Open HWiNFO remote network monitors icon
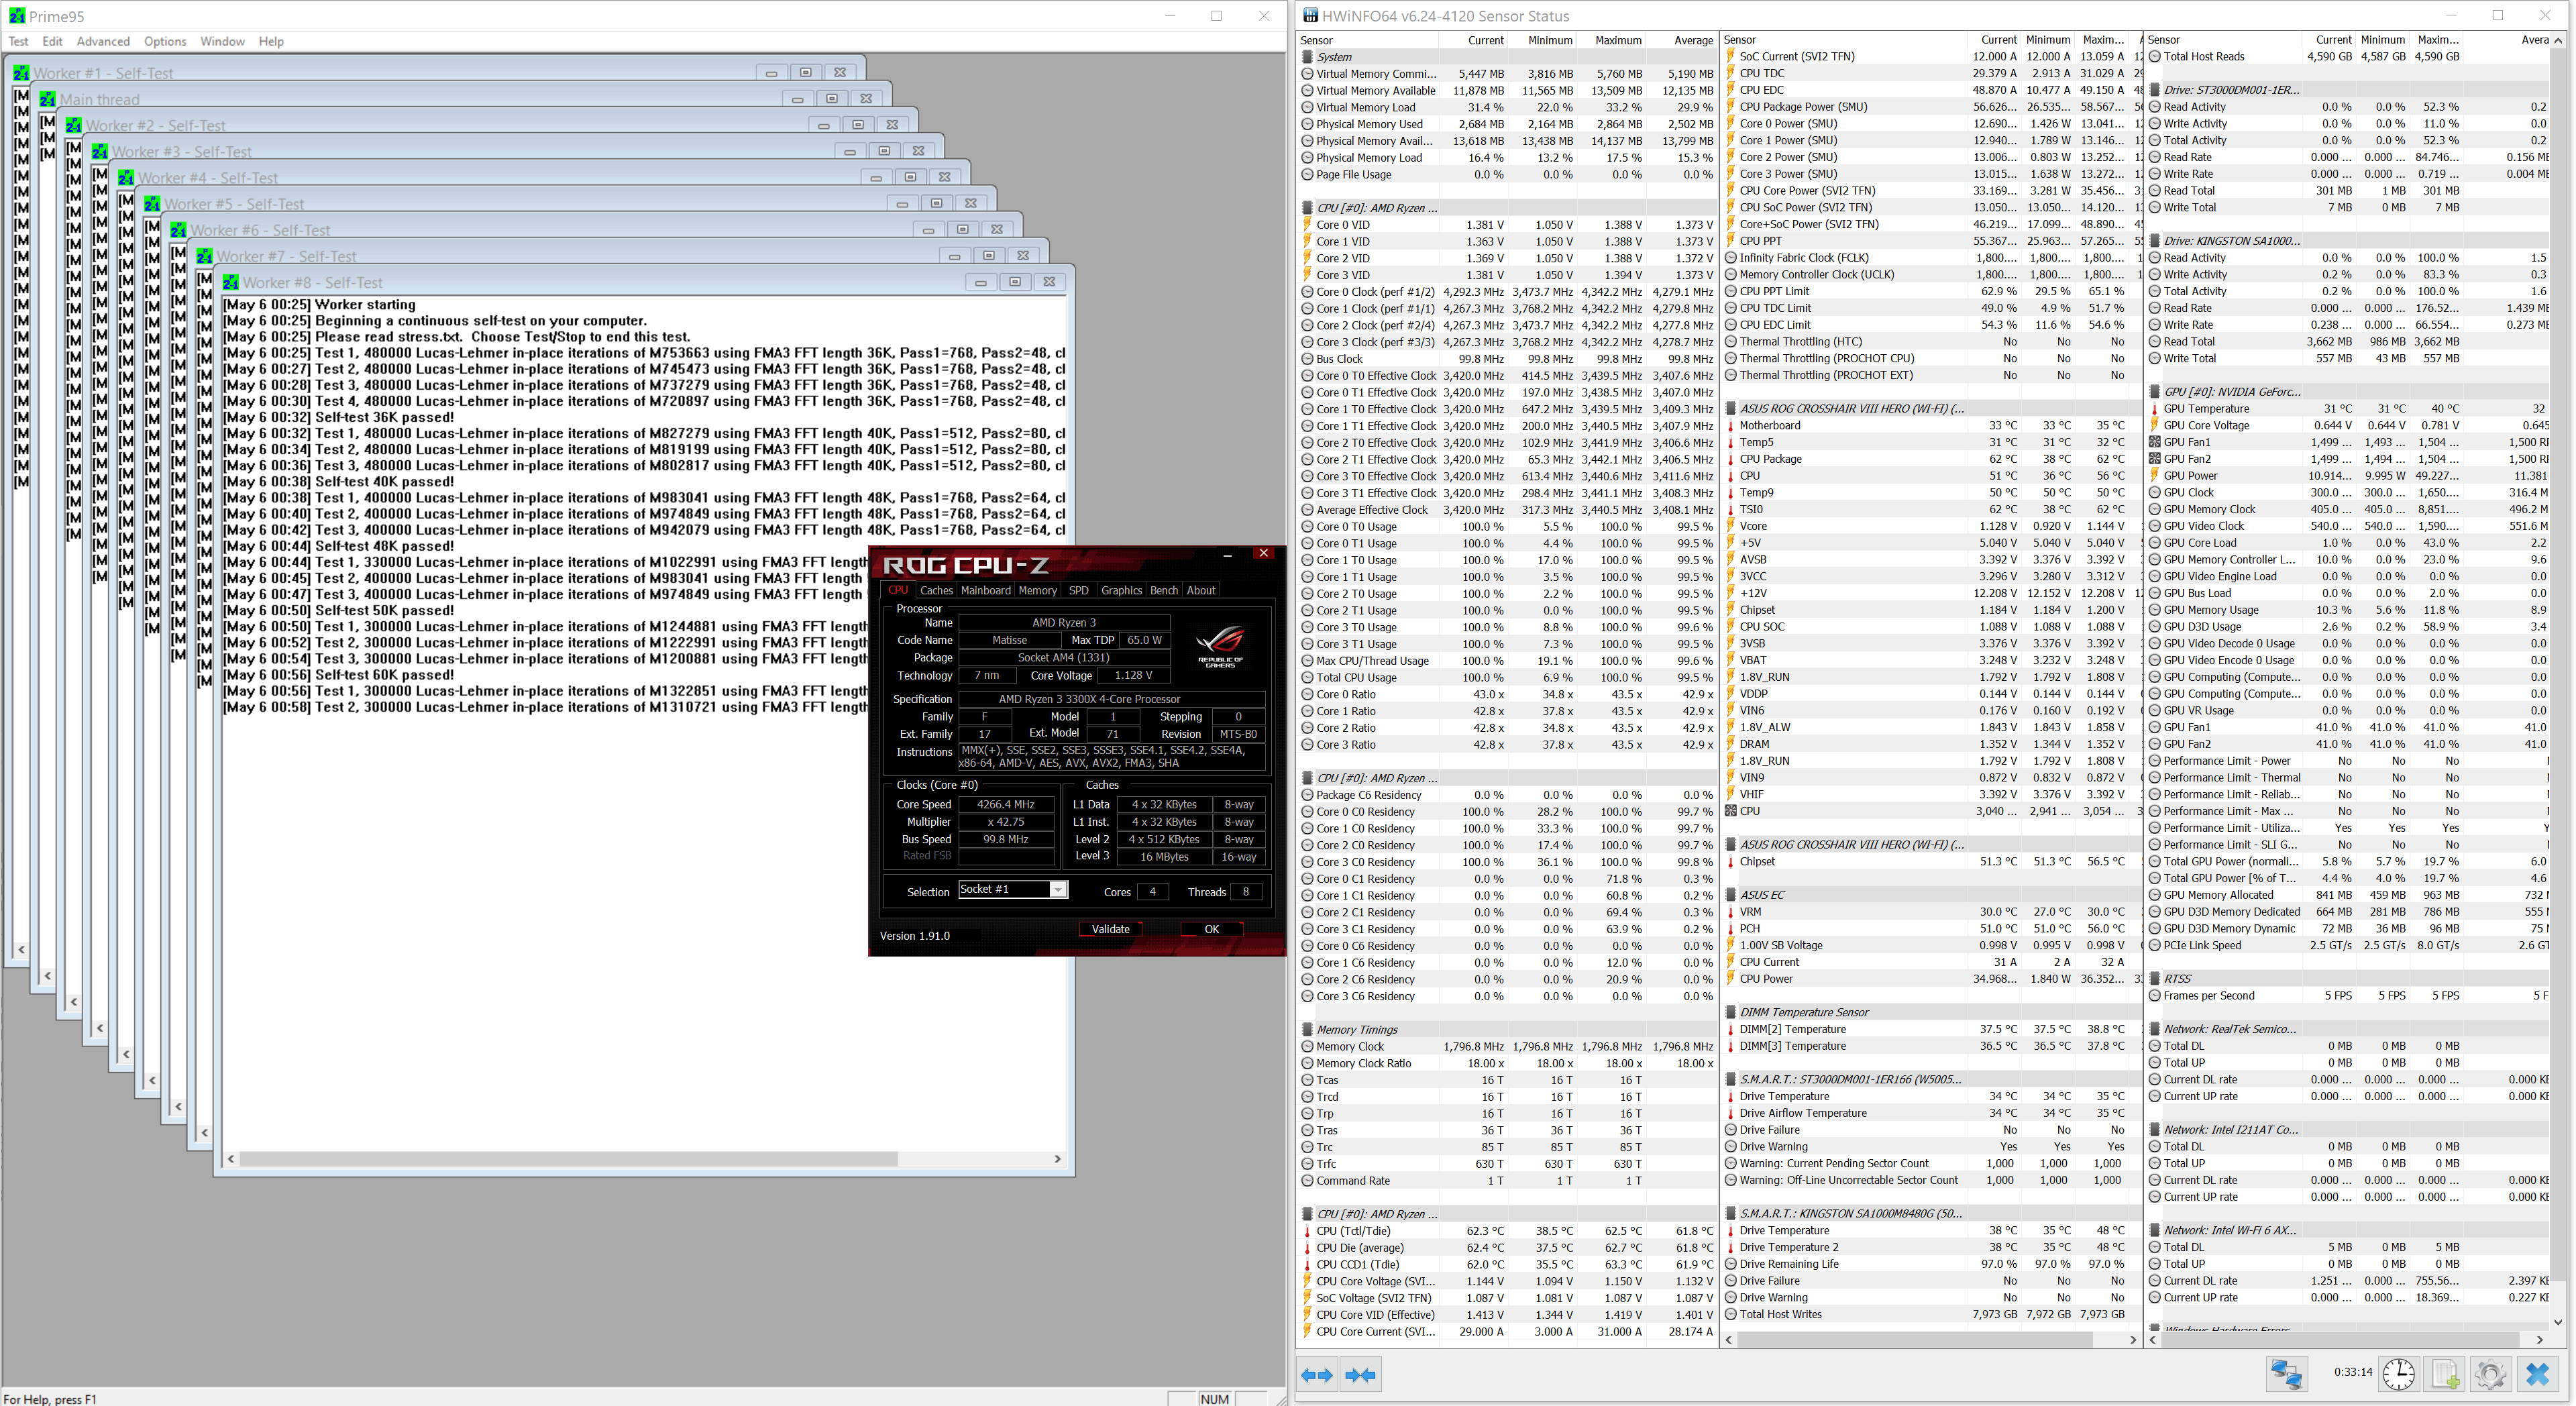This screenshot has width=2576, height=1406. point(2286,1374)
